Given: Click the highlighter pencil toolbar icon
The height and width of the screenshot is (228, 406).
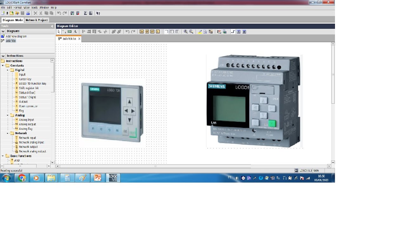Looking at the screenshot, I should pyautogui.click(x=200, y=32).
